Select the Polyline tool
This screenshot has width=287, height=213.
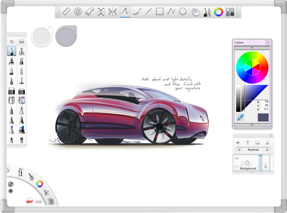[x=171, y=12]
